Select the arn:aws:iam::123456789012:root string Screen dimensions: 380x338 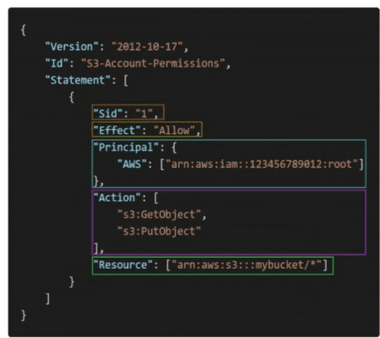[x=262, y=164]
